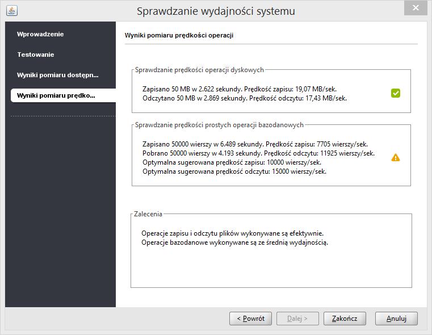Viewport: 432px width, 335px height.
Task: Click the text 'Odczytano 50 MB w 2.869 sekundy'
Action: pos(195,98)
